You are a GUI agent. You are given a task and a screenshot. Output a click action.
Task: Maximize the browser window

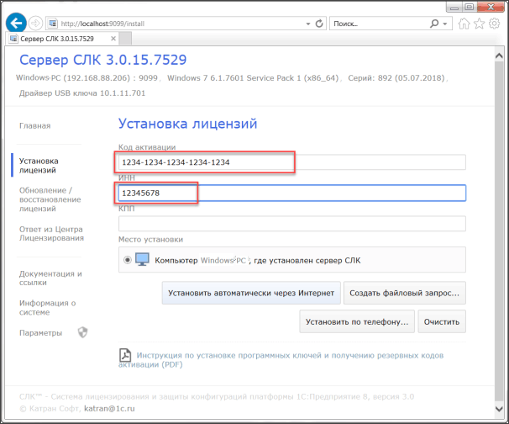pyautogui.click(x=469, y=7)
